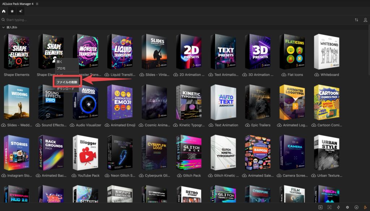This screenshot has height=211, width=370.
Task: Go to the Home tab
Action: pyautogui.click(x=4, y=11)
